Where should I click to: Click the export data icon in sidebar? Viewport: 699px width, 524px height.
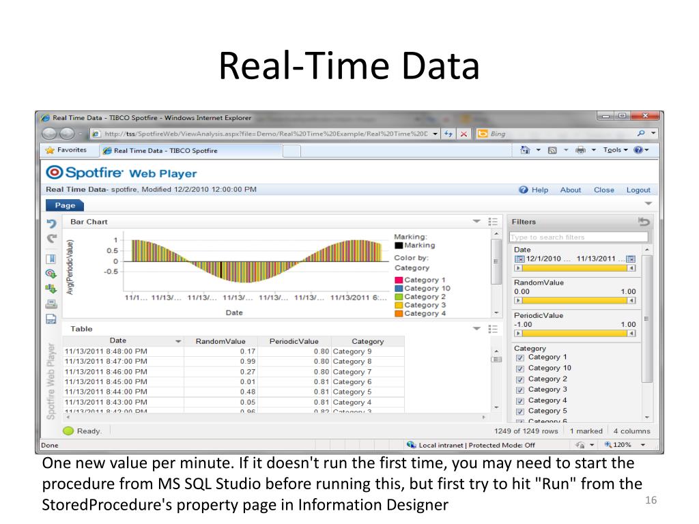tap(51, 289)
